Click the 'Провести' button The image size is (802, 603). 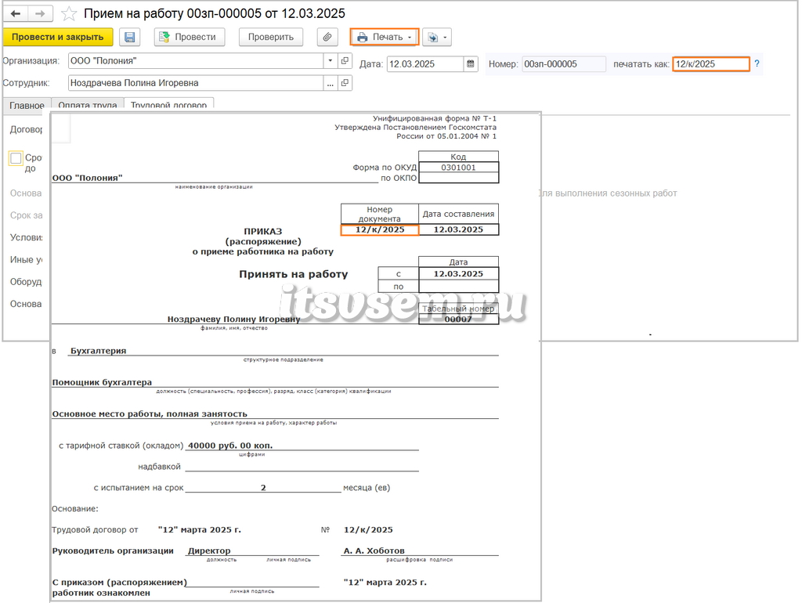(190, 37)
